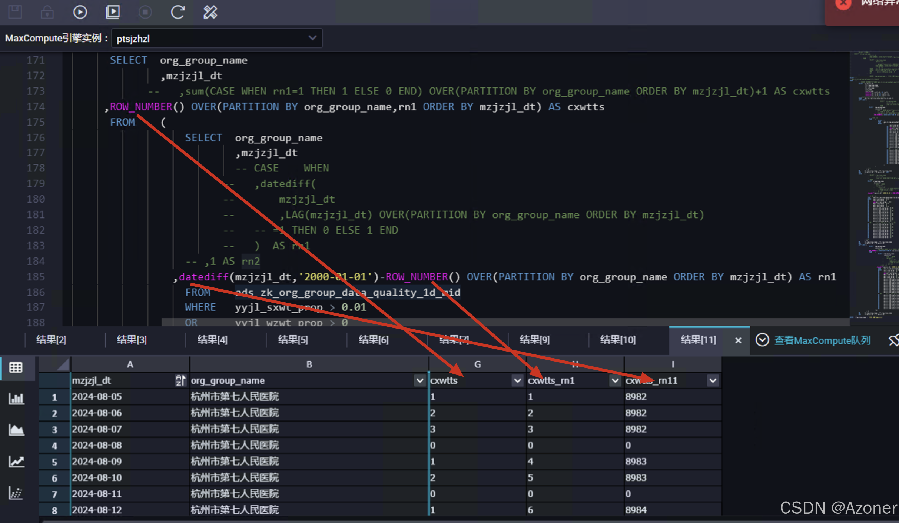
Task: Switch to line chart view icon
Action: 16,462
